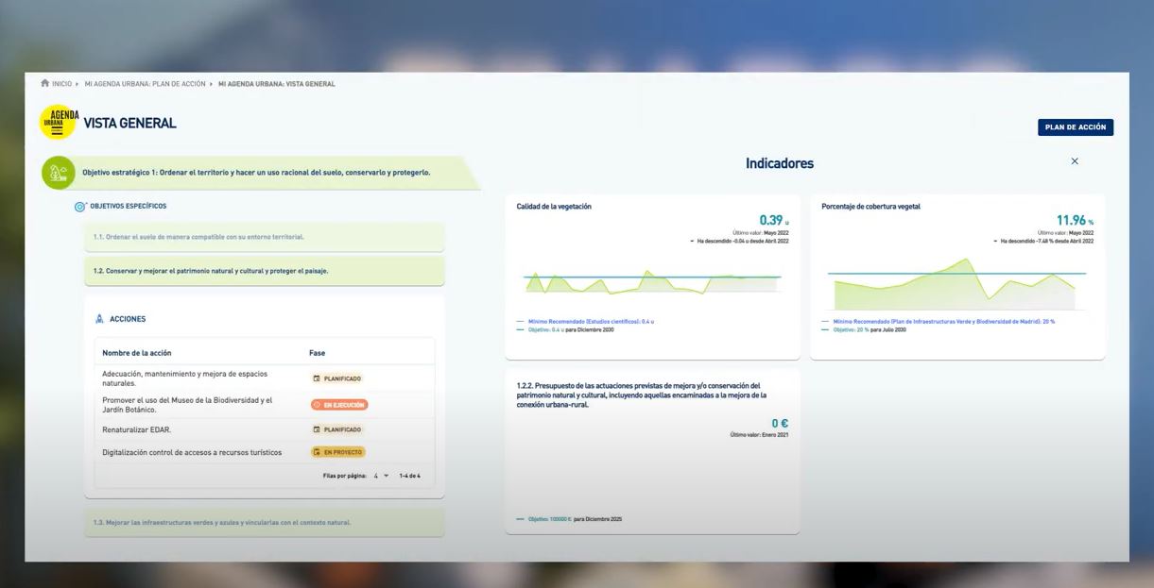Image resolution: width=1154 pixels, height=588 pixels.
Task: Click Planificado badge for Renaturalizar EDAR
Action: coord(337,429)
